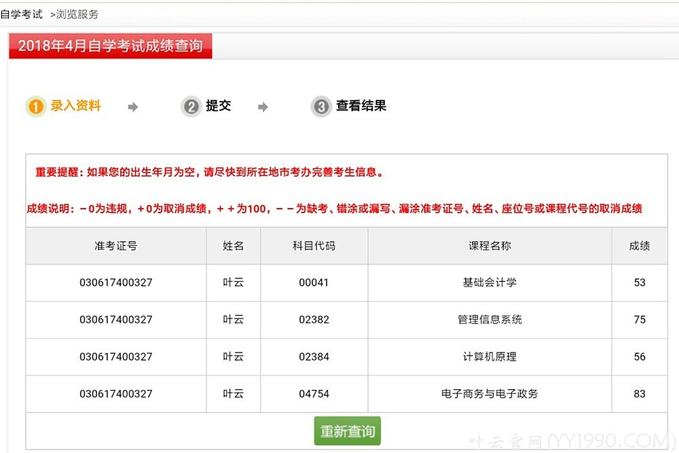Open the 浏览服务 breadcrumb link

click(x=77, y=14)
